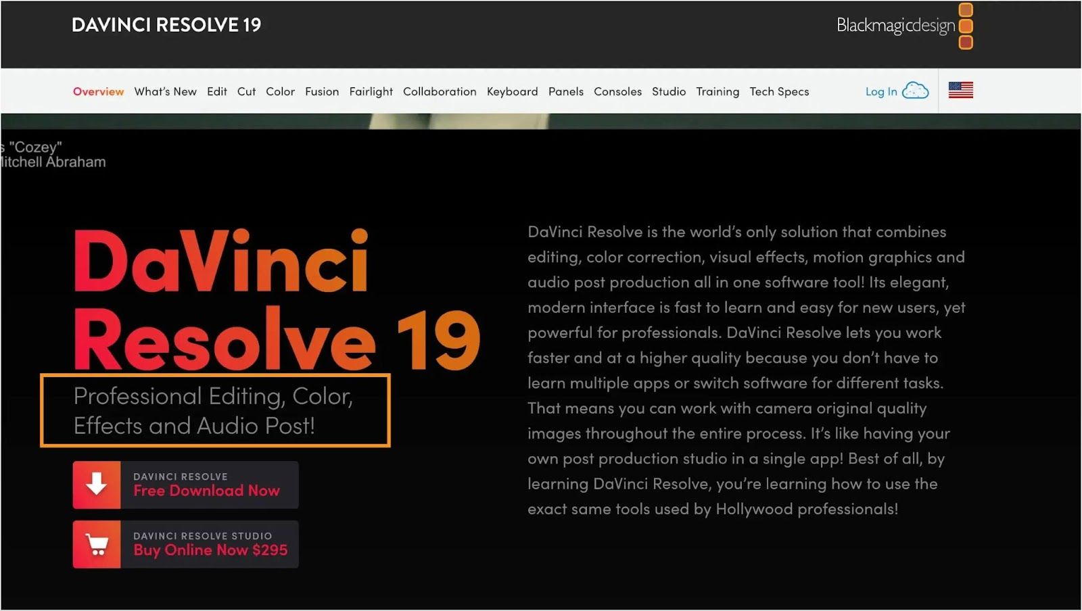Select the Studio tab
The width and height of the screenshot is (1082, 611).
[669, 91]
